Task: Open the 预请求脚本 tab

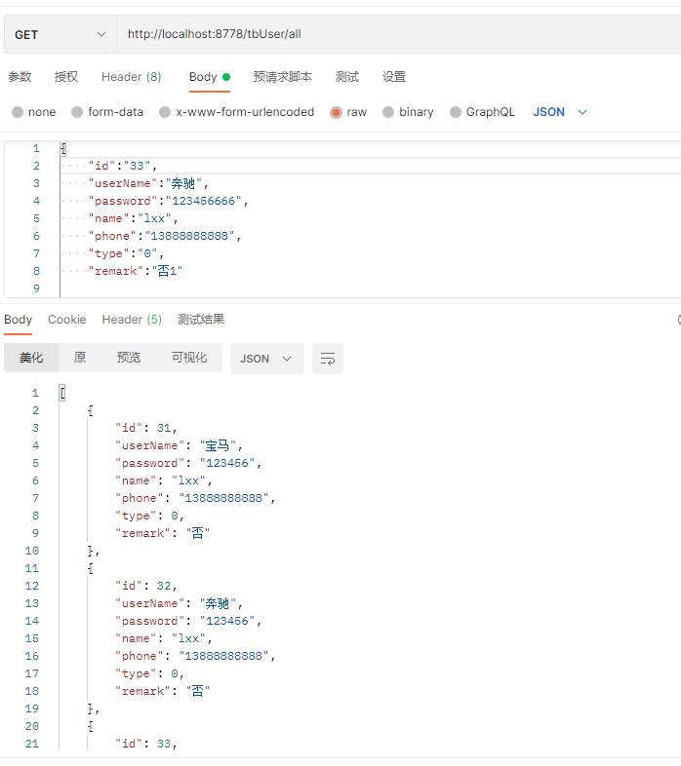Action: pos(282,77)
